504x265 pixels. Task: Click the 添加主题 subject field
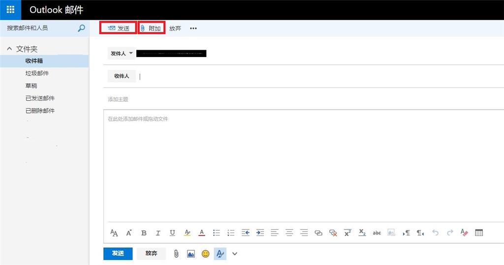pos(304,99)
